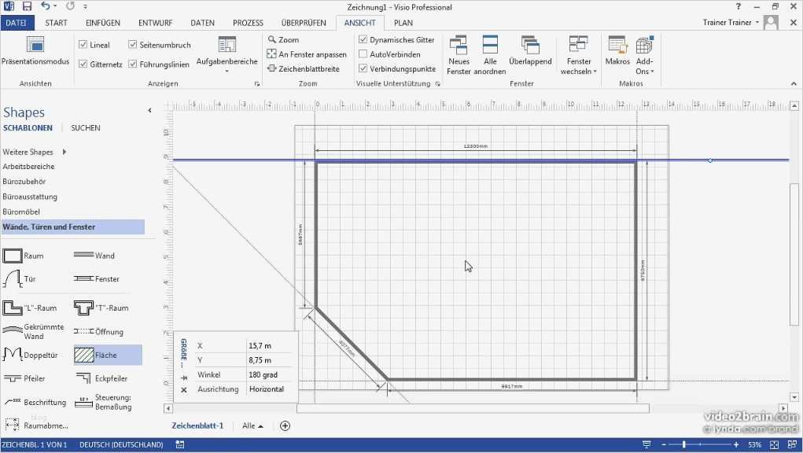Choose the Pfeiler shape
The width and height of the screenshot is (803, 453).
(24, 378)
